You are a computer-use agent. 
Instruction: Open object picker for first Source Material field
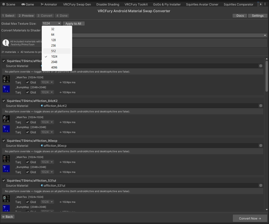pyautogui.click(x=261, y=66)
